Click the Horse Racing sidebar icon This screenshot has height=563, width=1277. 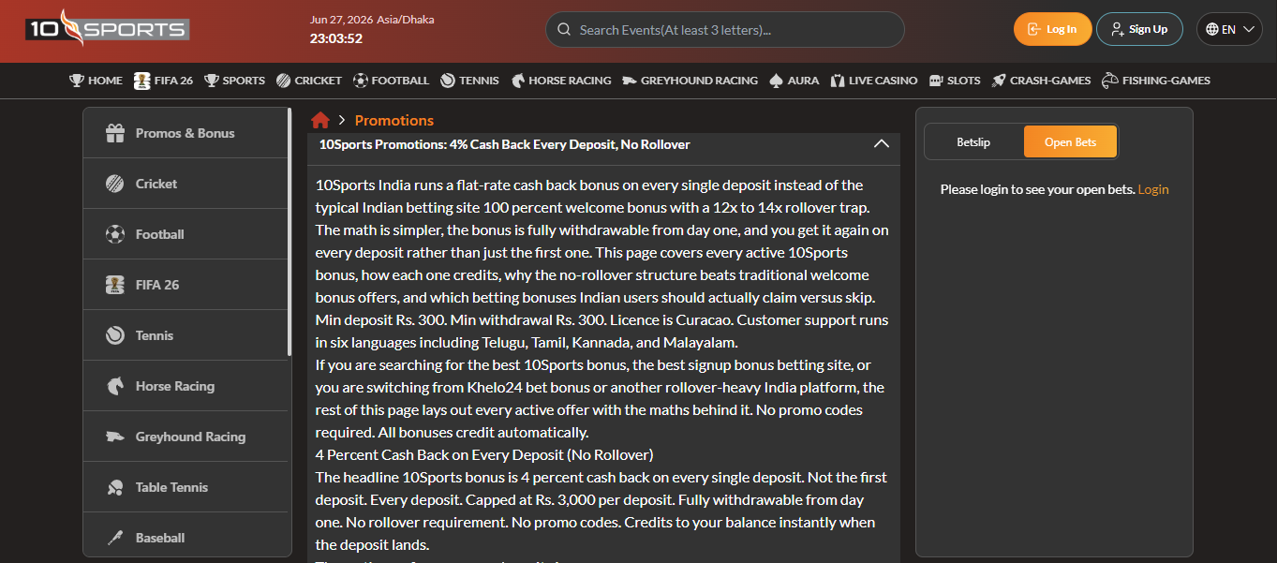point(115,386)
